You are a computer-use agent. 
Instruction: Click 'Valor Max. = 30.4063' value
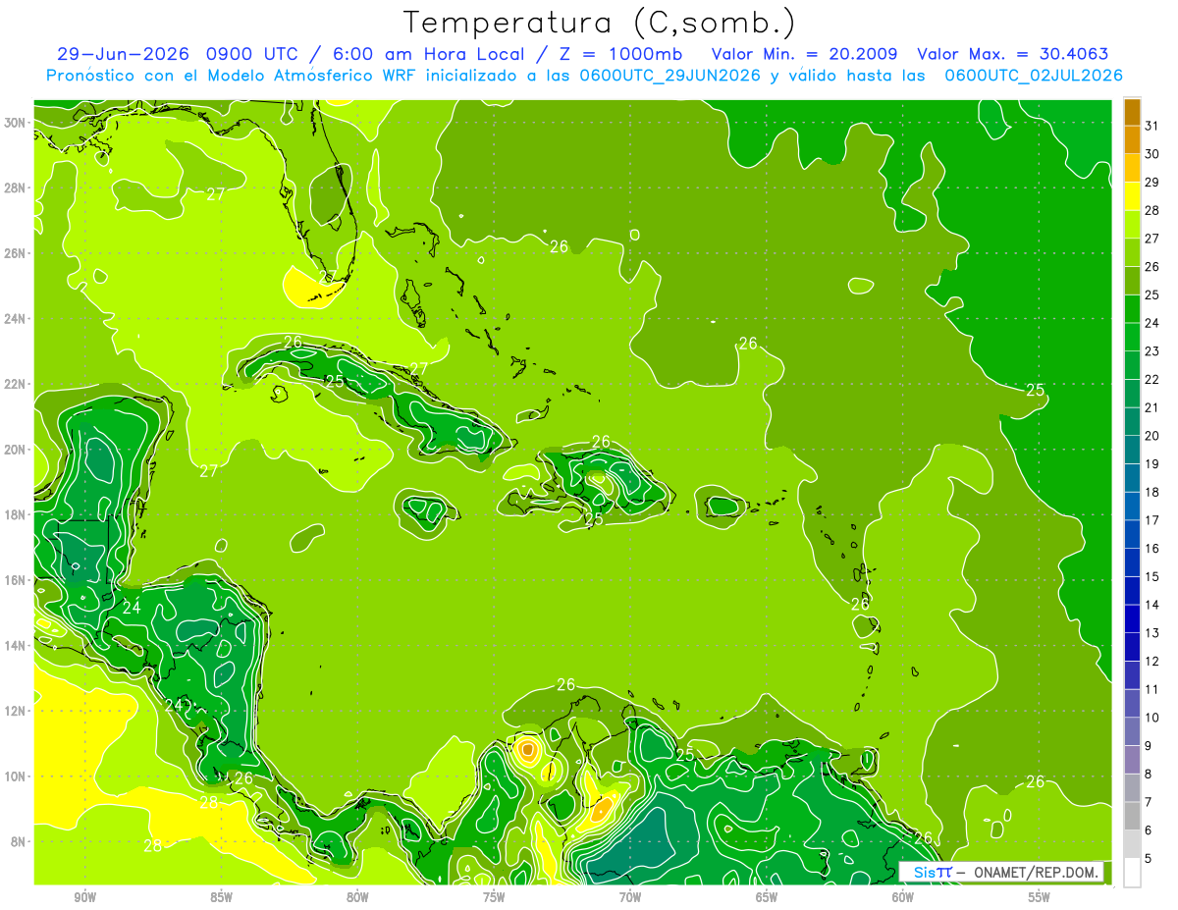pos(1013,54)
